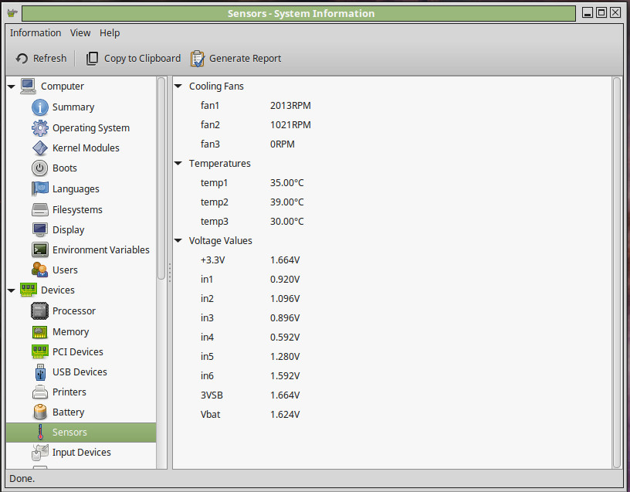This screenshot has height=492, width=630.
Task: Collapse the Computer tree section
Action: 12,87
